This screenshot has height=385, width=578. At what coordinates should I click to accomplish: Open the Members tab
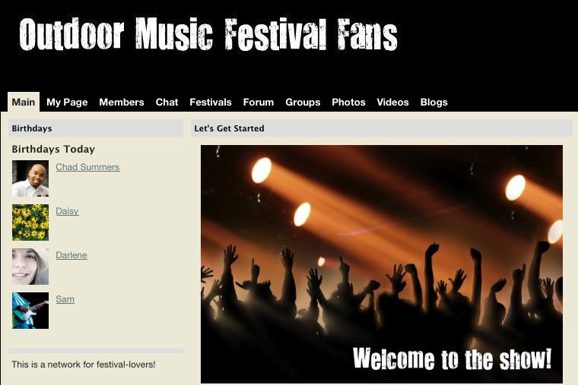122,102
